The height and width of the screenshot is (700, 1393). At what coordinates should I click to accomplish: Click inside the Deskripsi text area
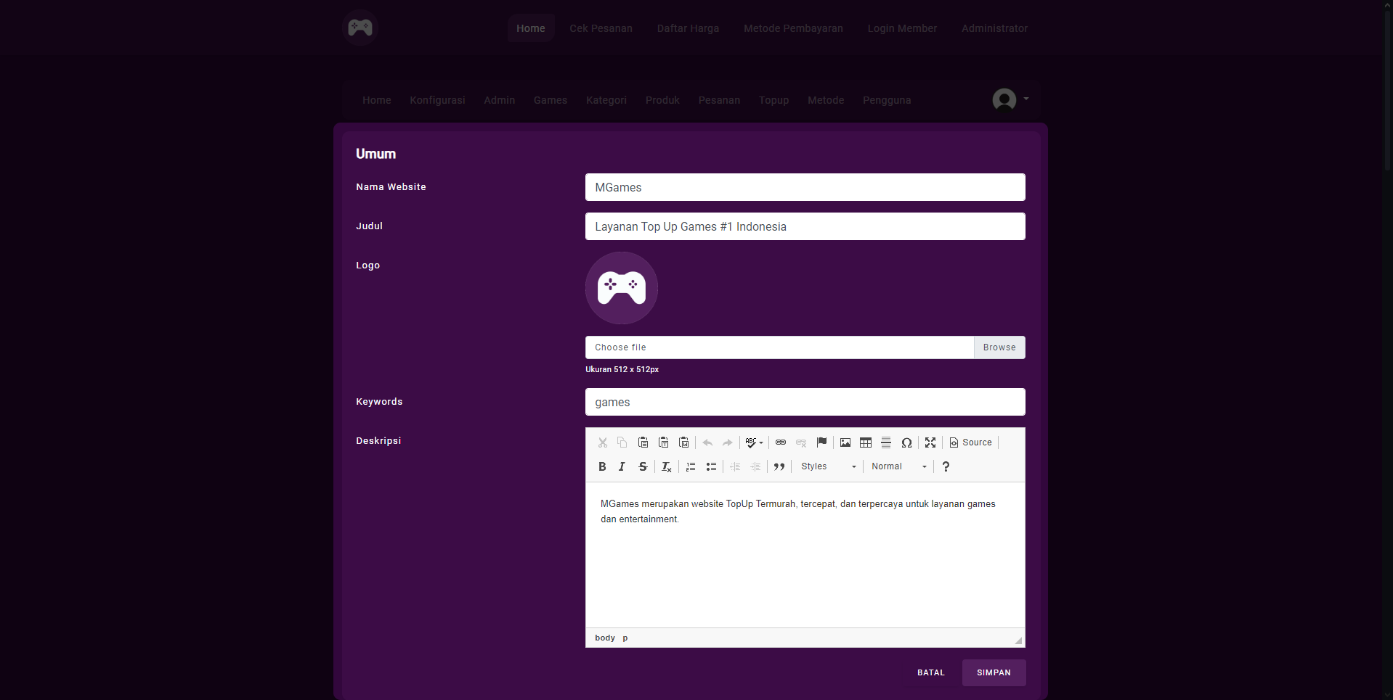pos(805,555)
